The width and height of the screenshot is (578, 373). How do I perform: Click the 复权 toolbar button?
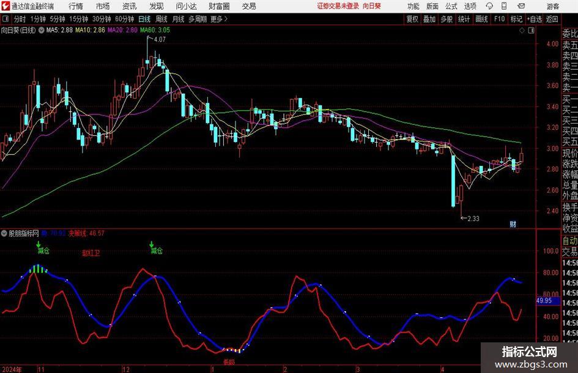(x=412, y=19)
